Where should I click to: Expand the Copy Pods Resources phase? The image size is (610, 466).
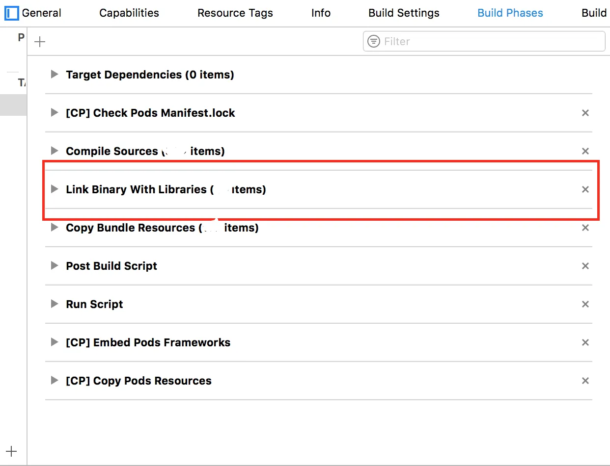click(x=55, y=381)
